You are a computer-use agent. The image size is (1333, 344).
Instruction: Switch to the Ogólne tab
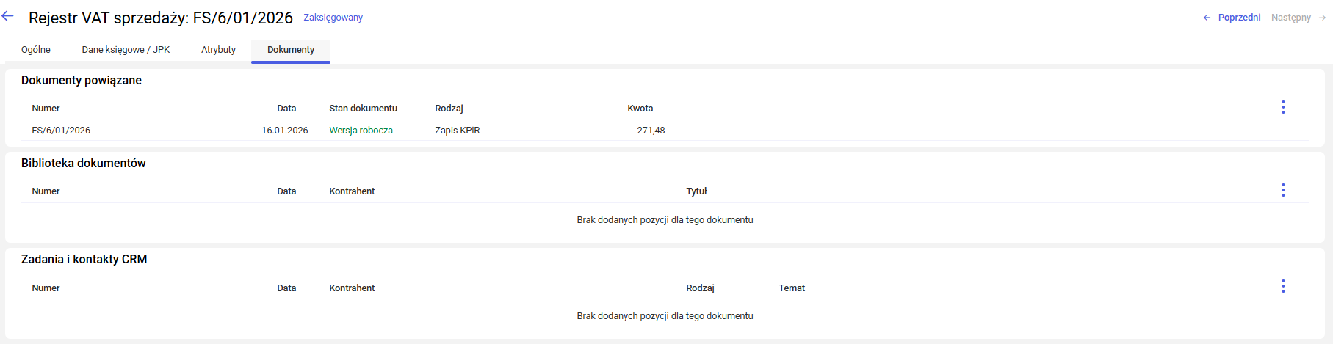tap(36, 50)
